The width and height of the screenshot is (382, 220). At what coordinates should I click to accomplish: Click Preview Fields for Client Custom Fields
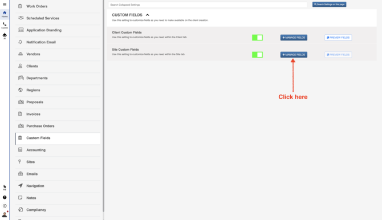[x=338, y=38]
